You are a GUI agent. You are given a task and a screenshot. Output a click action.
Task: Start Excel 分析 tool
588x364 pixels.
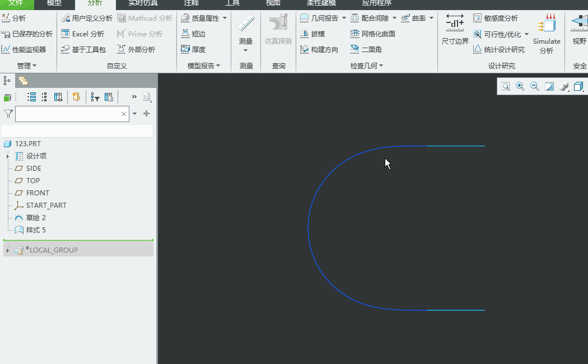coord(82,34)
